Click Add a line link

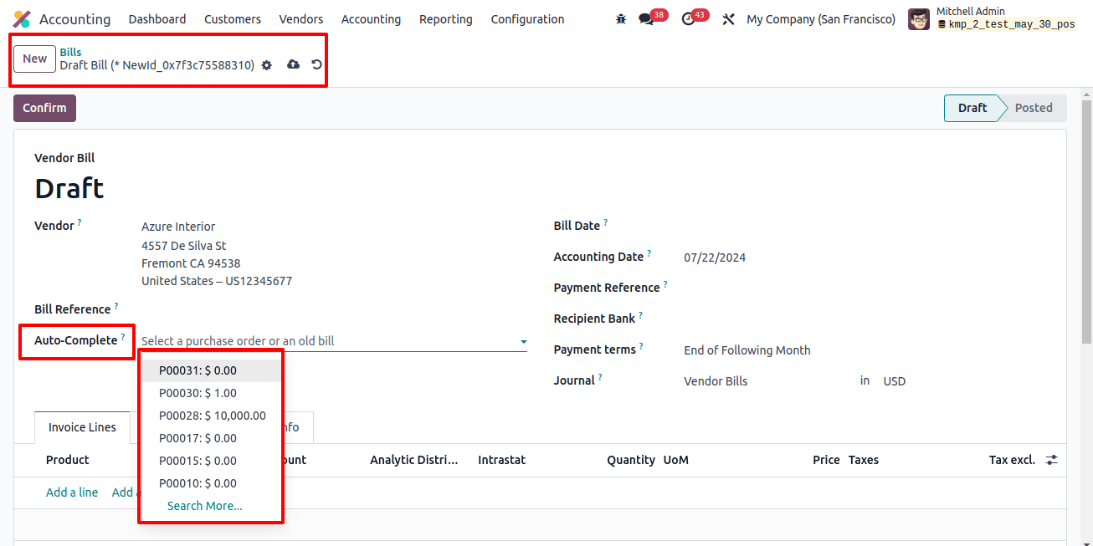click(x=72, y=492)
